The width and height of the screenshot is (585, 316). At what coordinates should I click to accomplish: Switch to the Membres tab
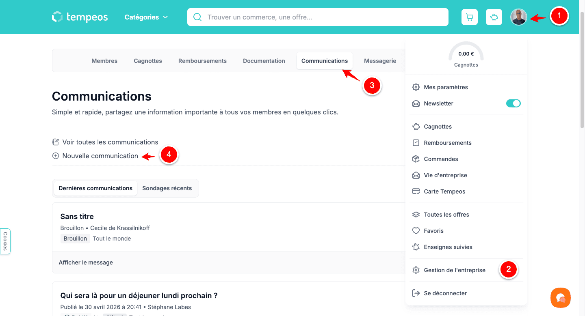(104, 61)
